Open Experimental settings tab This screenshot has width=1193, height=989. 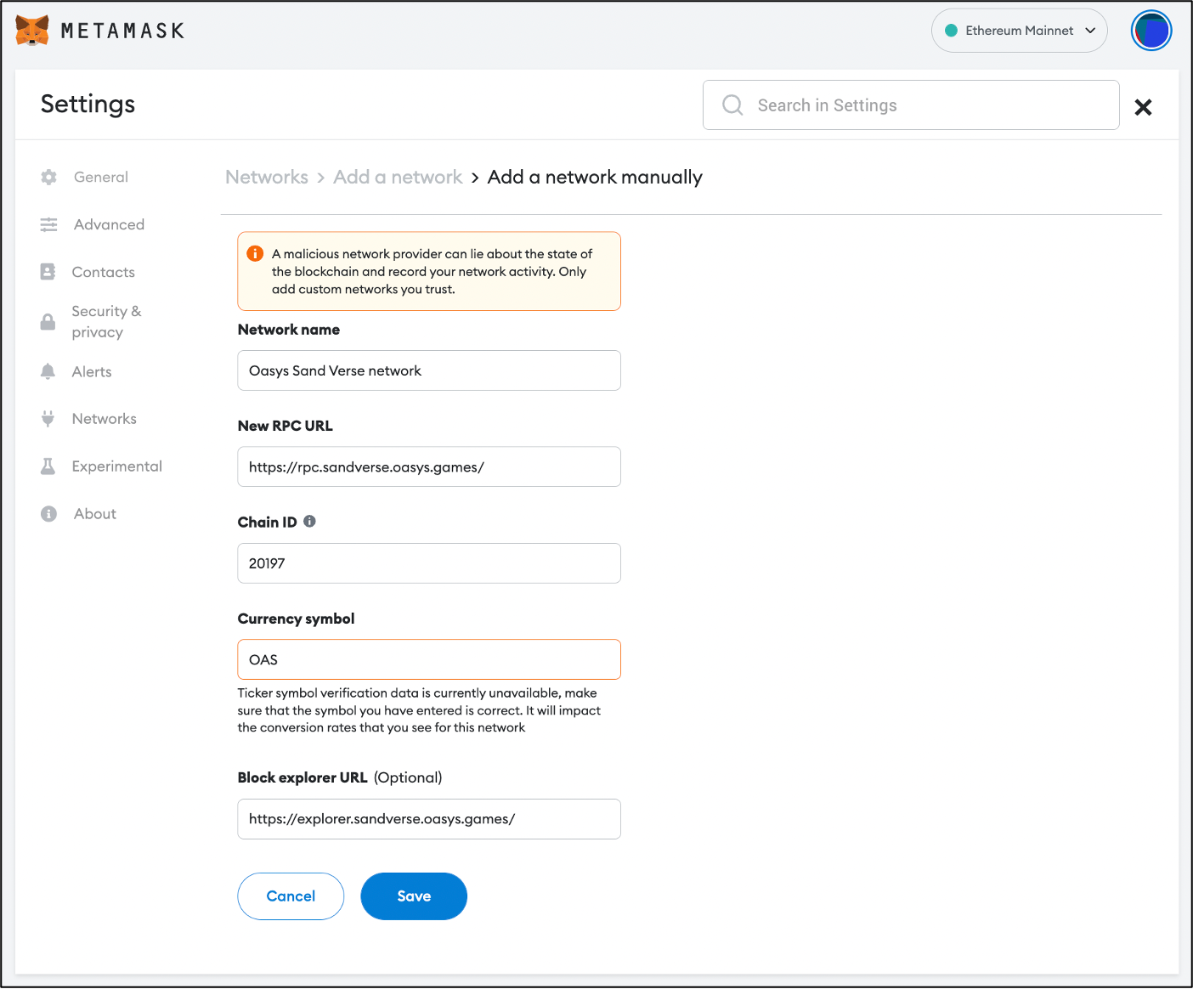click(117, 466)
